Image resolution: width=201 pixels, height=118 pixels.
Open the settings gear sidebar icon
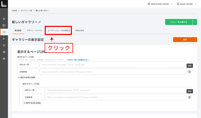[4, 58]
